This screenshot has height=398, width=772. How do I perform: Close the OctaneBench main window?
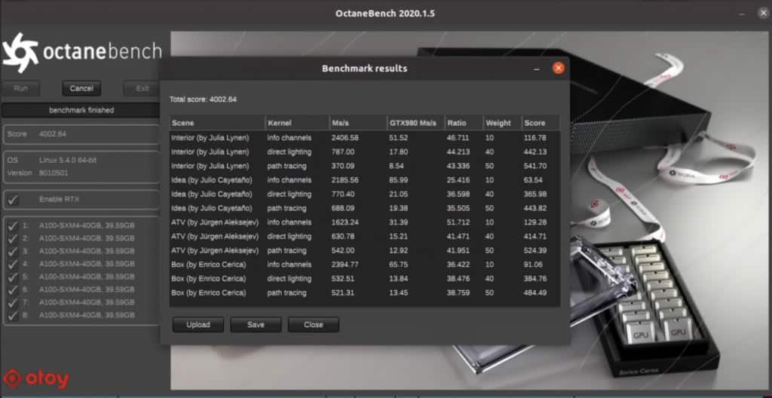(762, 14)
